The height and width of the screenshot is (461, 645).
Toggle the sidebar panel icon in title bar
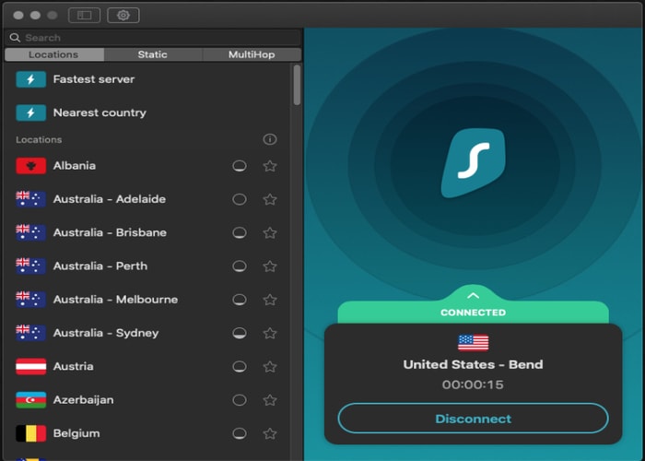(84, 16)
